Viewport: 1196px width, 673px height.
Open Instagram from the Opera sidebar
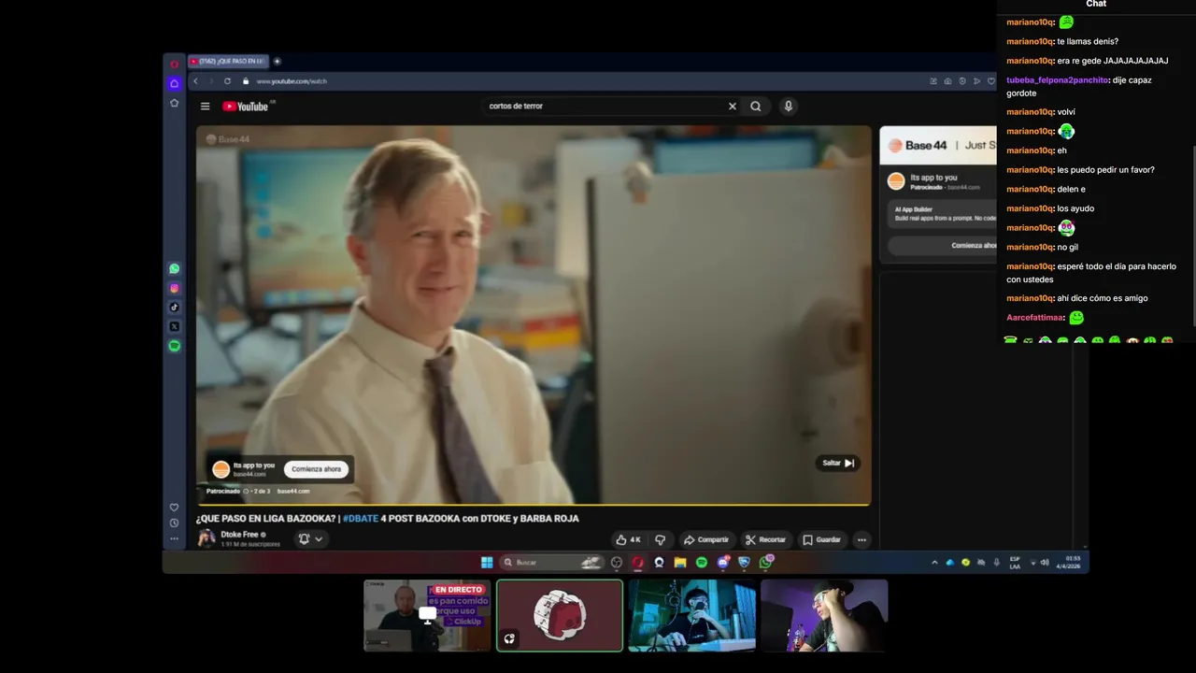pyautogui.click(x=174, y=288)
